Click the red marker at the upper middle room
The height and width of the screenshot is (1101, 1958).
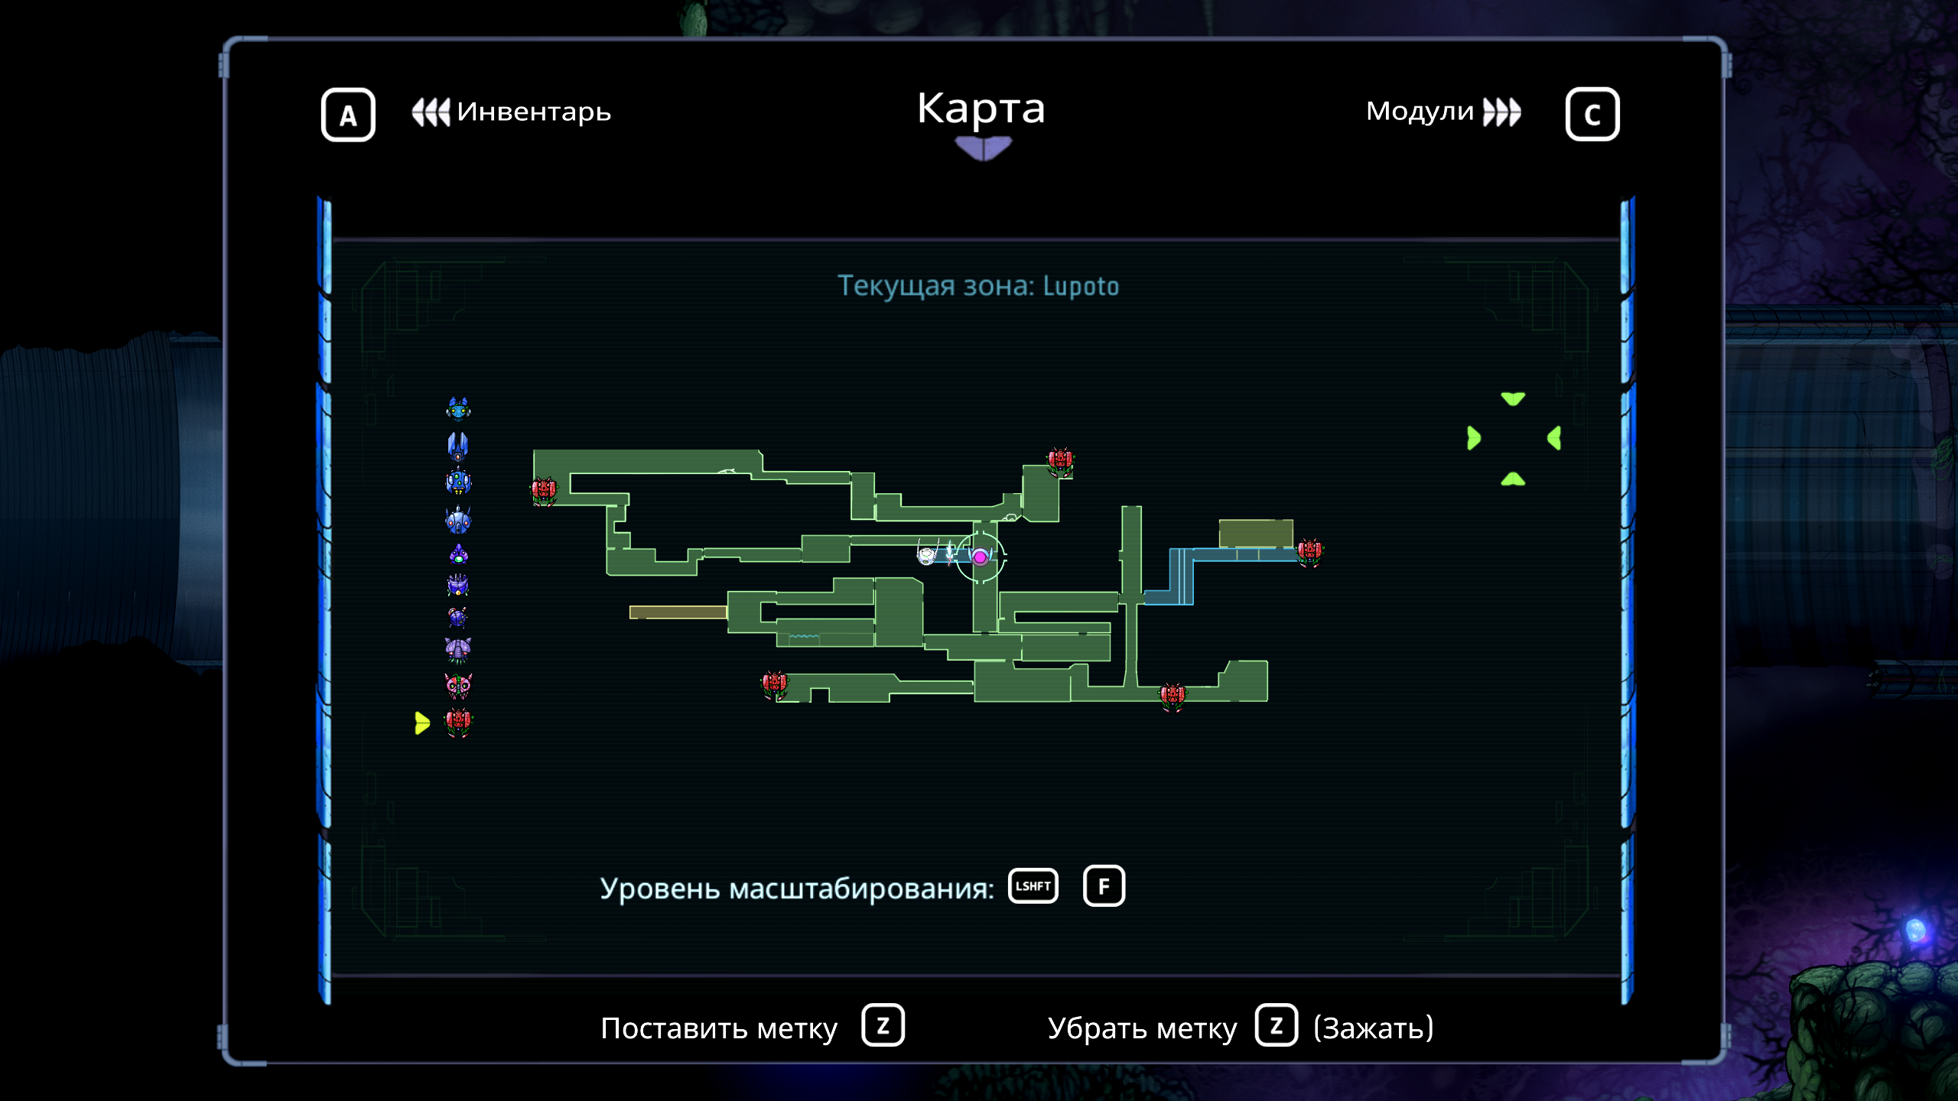point(1060,461)
